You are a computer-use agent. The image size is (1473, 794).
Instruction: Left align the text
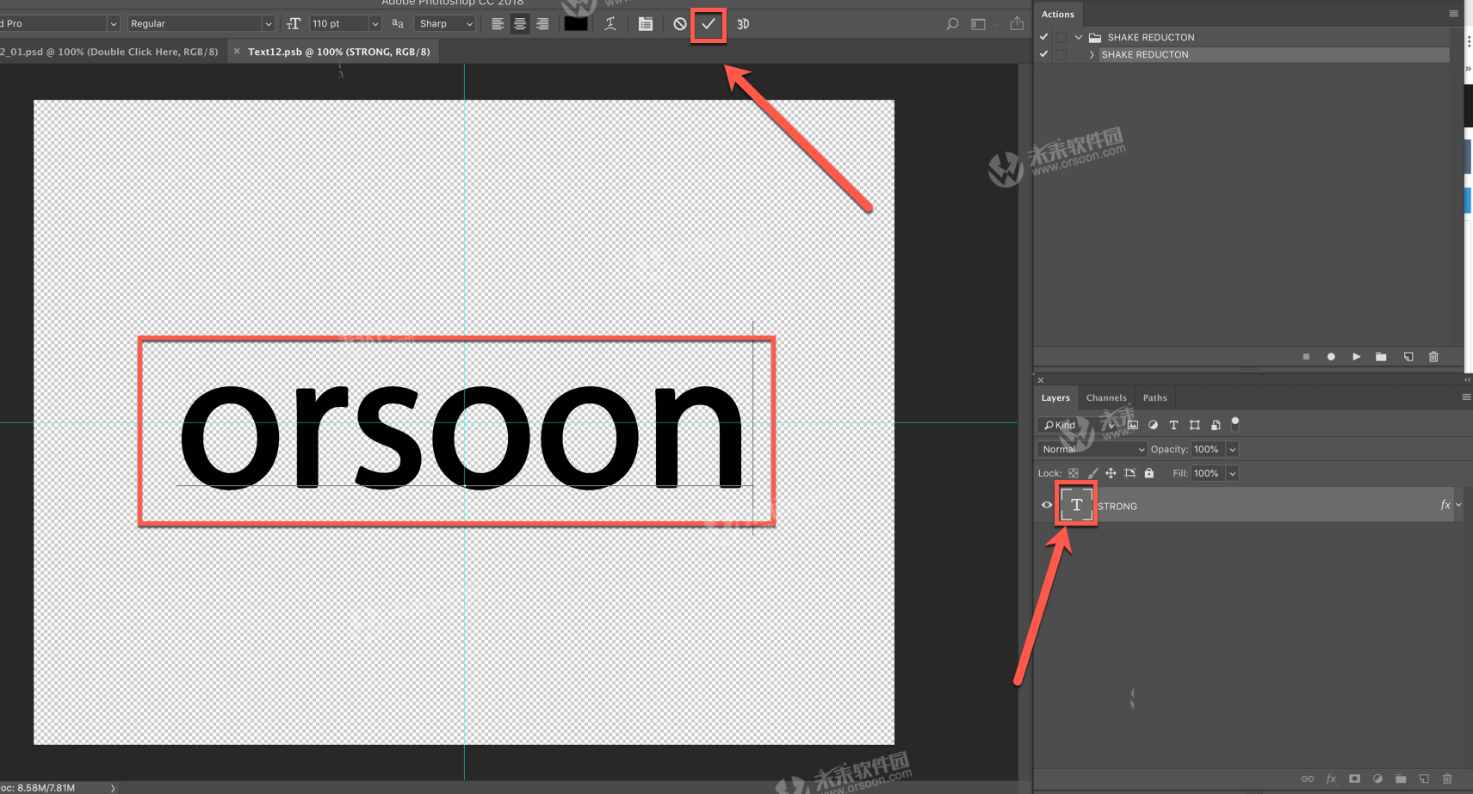498,24
